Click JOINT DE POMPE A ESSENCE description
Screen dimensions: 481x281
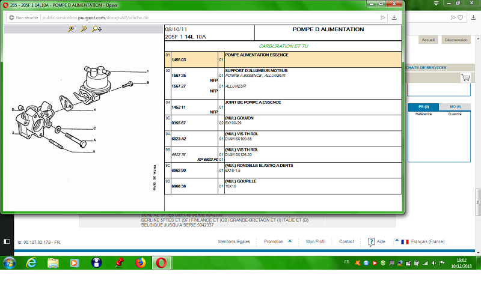(253, 102)
